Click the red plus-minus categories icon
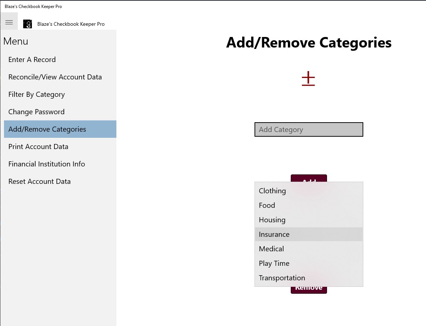 pos(309,79)
